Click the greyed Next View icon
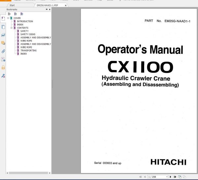 (184, 177)
